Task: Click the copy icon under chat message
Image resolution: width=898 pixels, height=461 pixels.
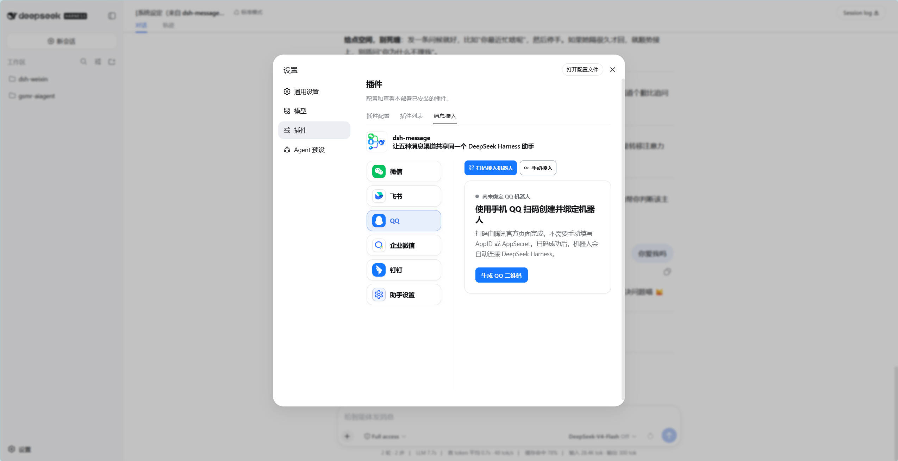Action: click(x=667, y=272)
